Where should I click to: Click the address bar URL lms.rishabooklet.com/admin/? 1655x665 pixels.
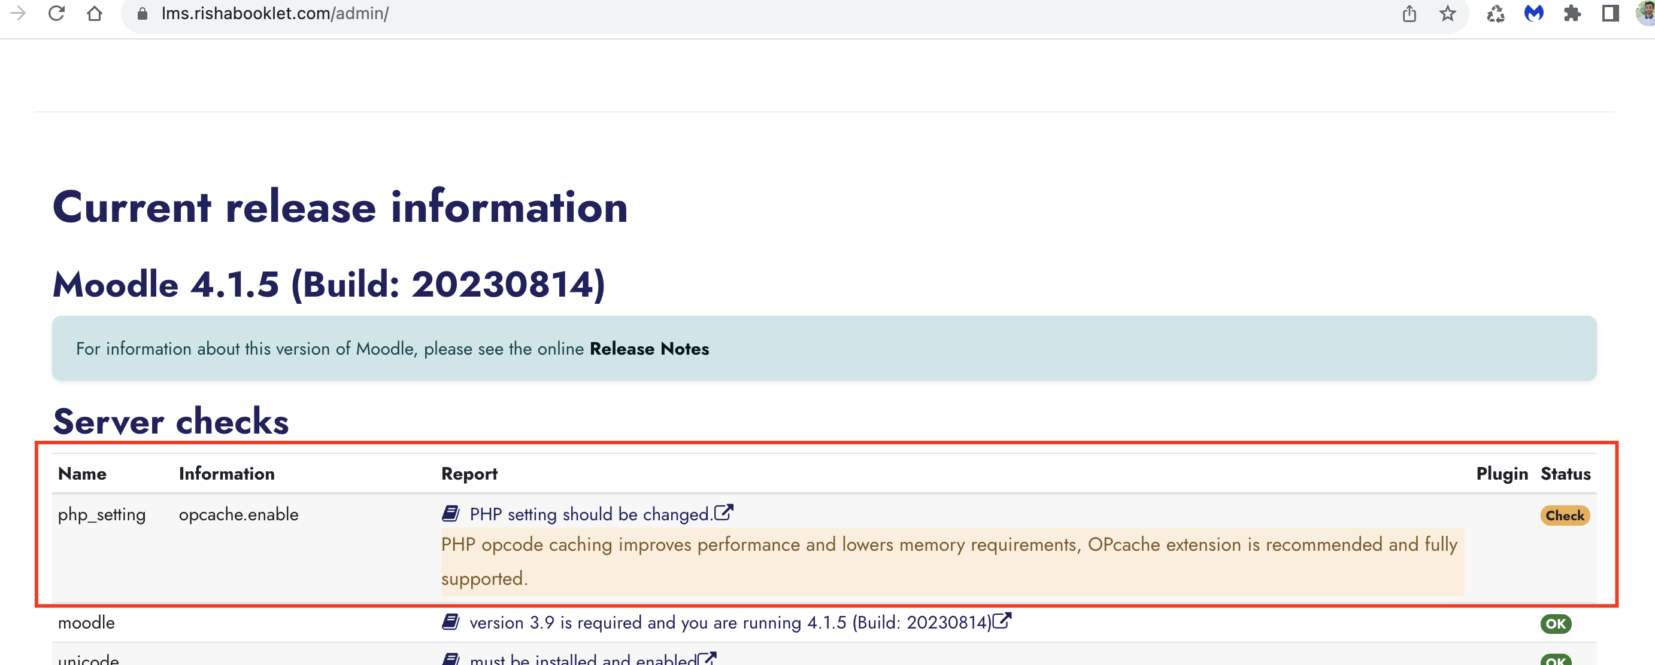(274, 14)
